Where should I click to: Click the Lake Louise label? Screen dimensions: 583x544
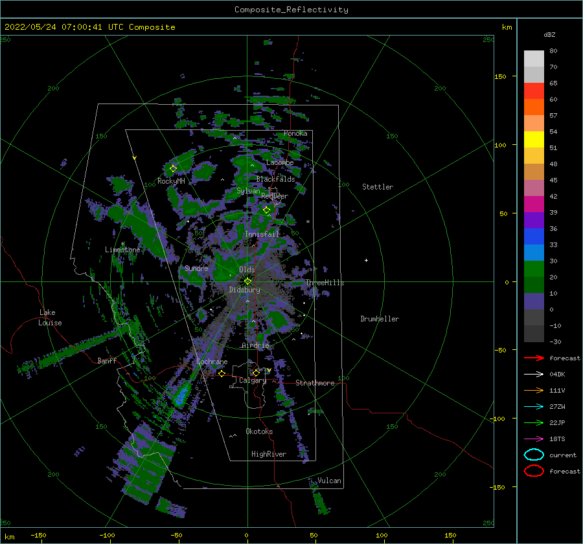pyautogui.click(x=50, y=318)
